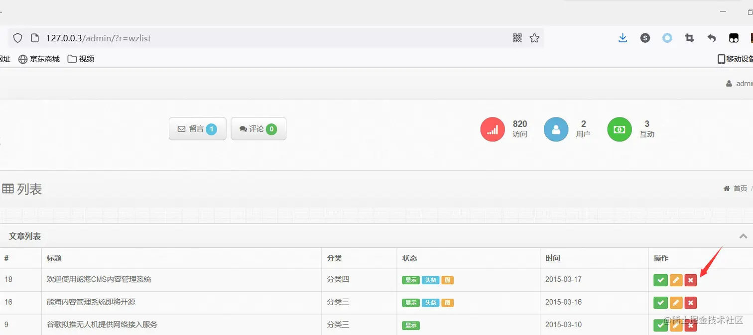Click the shield security icon in address bar
The image size is (753, 335).
pos(17,38)
